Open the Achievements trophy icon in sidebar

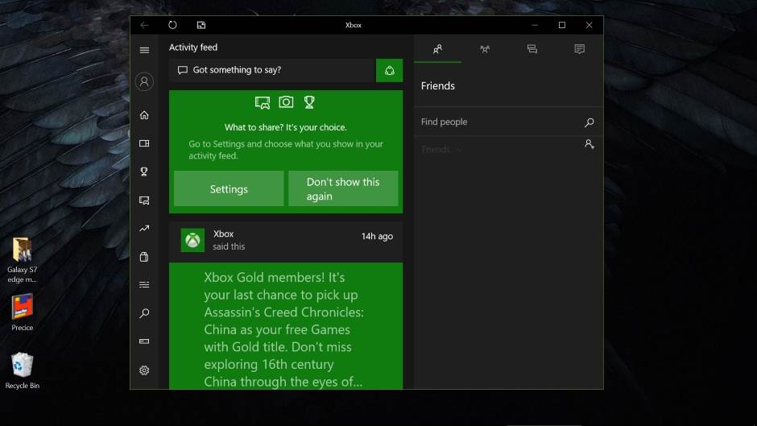(144, 172)
